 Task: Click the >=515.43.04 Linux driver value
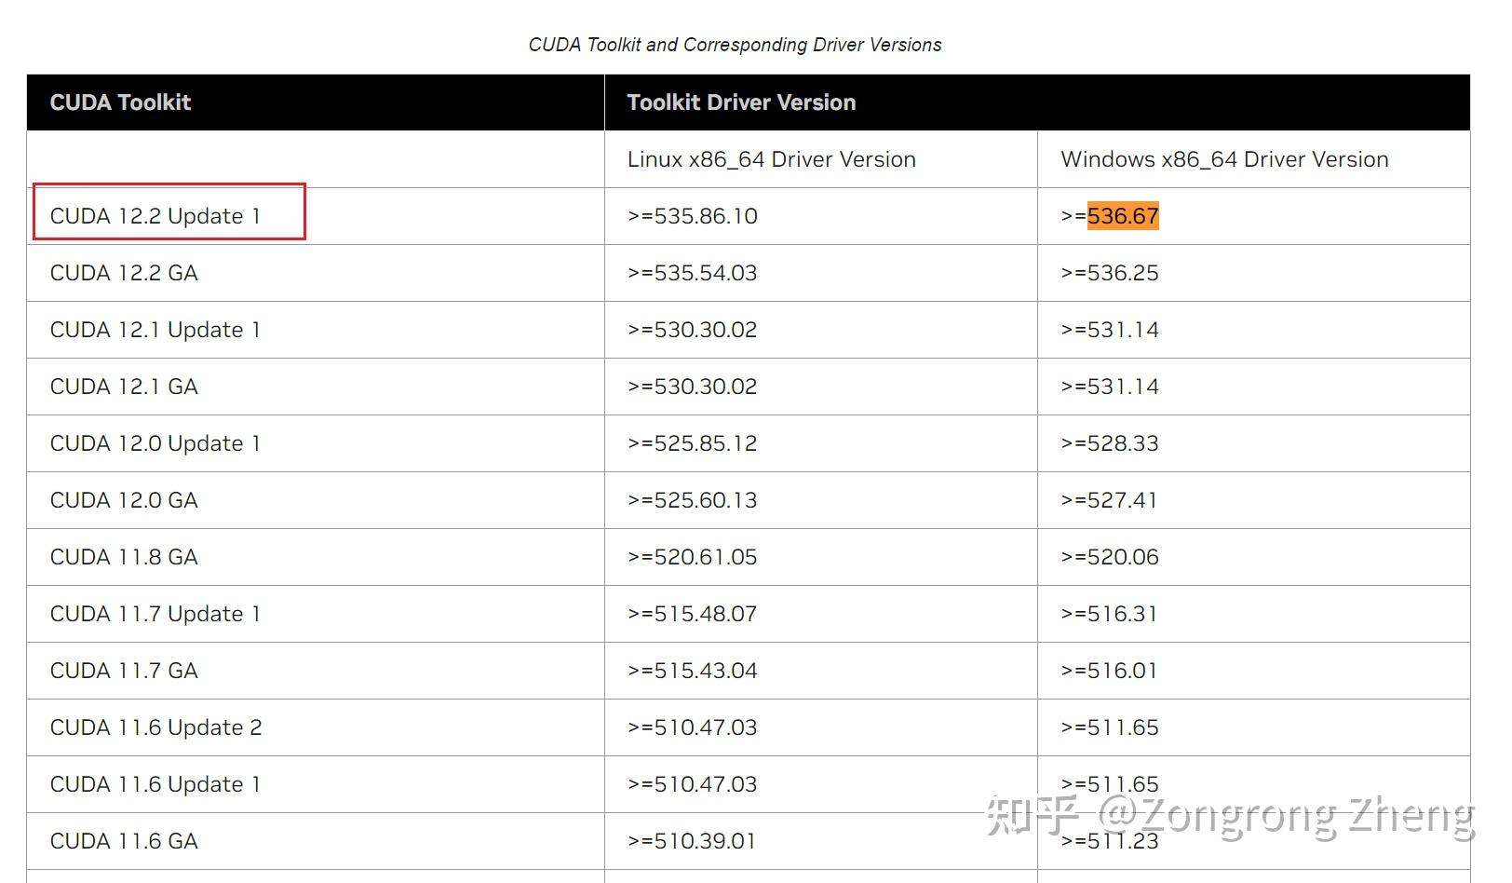[692, 671]
